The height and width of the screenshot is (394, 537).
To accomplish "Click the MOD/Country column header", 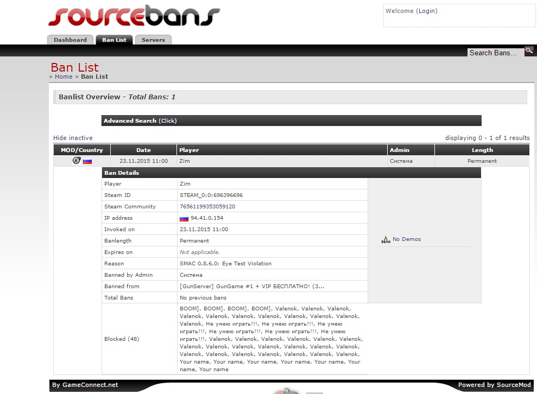I will click(82, 150).
